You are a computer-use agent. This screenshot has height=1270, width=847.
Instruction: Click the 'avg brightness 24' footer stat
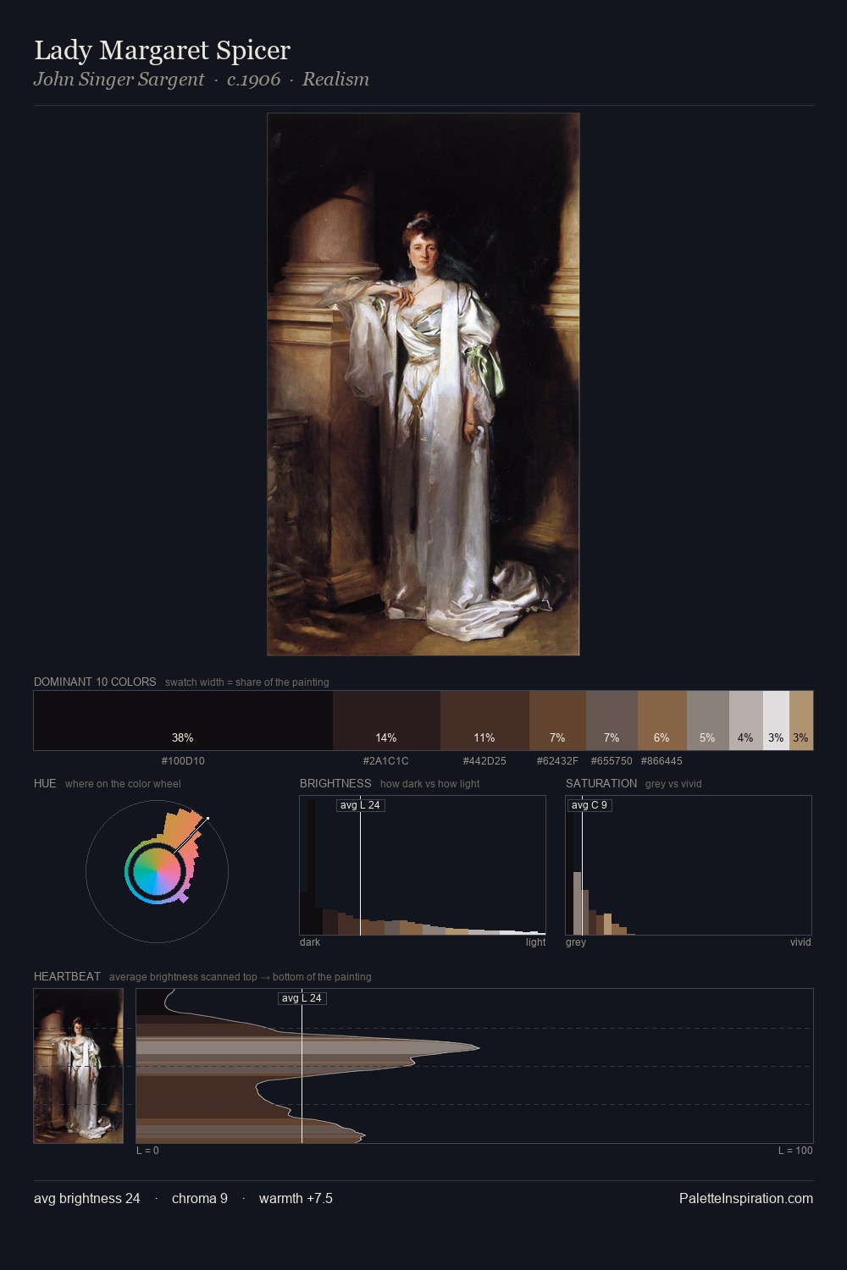(x=87, y=1198)
